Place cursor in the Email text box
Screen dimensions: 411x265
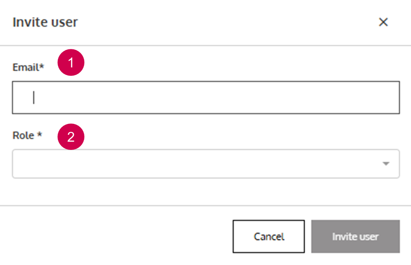206,98
